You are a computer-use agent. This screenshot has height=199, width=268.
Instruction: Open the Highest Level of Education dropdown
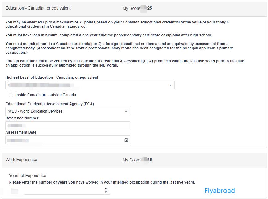point(90,85)
